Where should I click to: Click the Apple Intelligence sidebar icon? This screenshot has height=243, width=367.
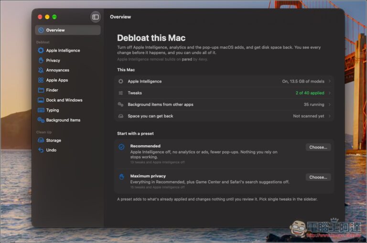point(41,50)
